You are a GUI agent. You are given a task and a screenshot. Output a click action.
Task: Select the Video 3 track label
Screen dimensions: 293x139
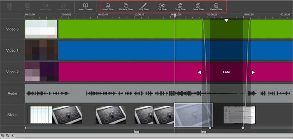(12, 29)
